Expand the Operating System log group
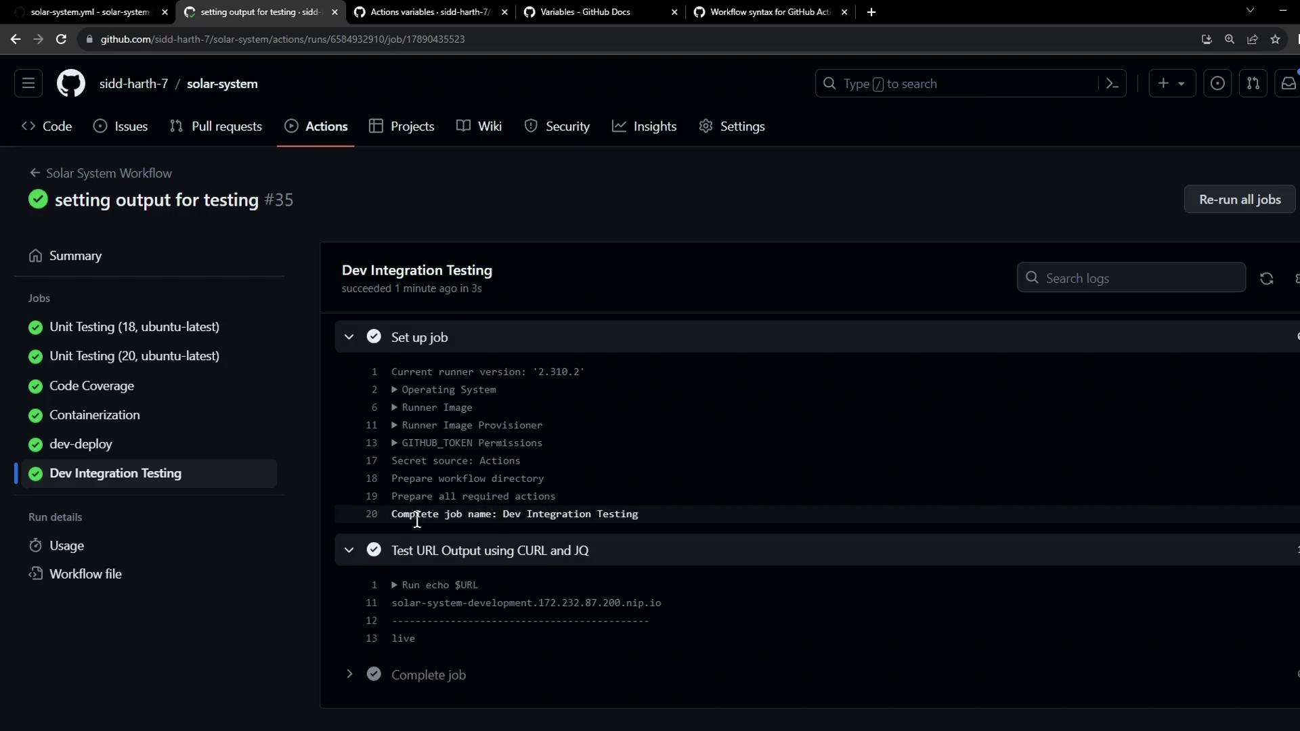The height and width of the screenshot is (731, 1300). 395,390
